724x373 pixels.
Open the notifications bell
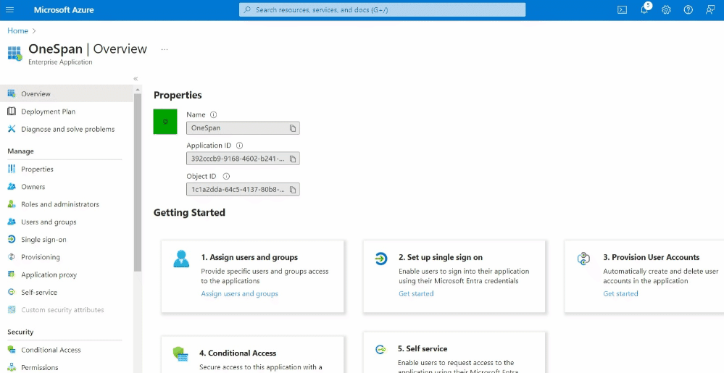[644, 9]
